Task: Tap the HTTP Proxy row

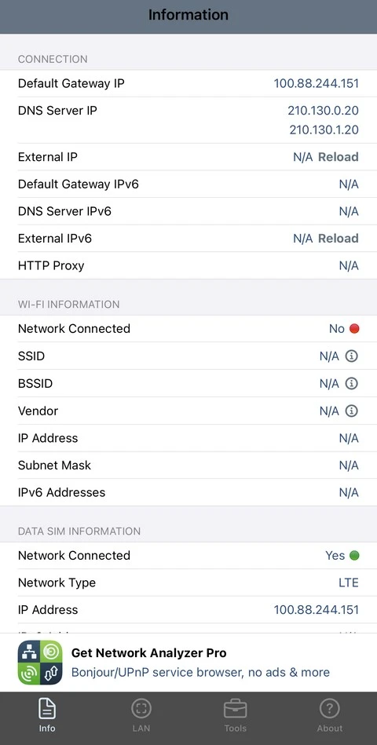Action: click(188, 265)
